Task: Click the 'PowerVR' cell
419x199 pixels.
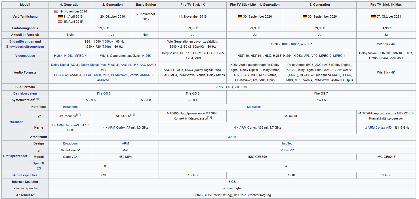Action: point(287,150)
